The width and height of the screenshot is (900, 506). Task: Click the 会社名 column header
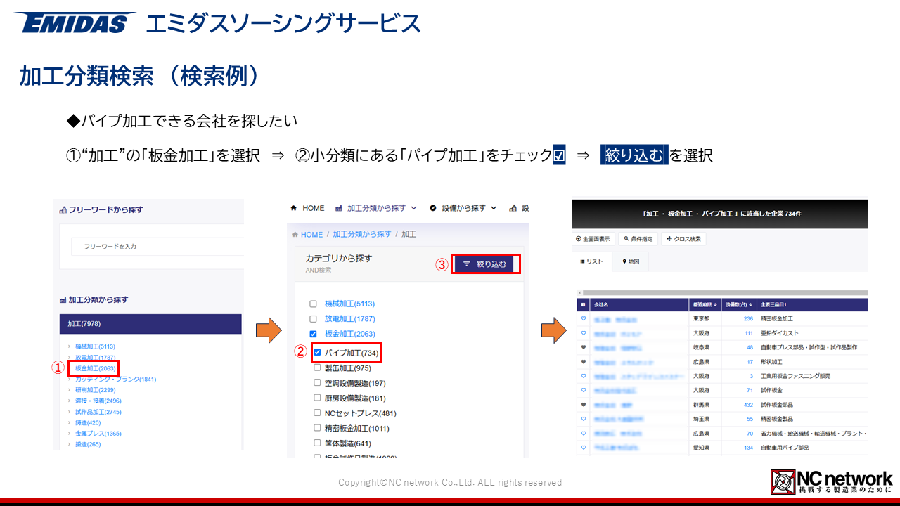640,304
